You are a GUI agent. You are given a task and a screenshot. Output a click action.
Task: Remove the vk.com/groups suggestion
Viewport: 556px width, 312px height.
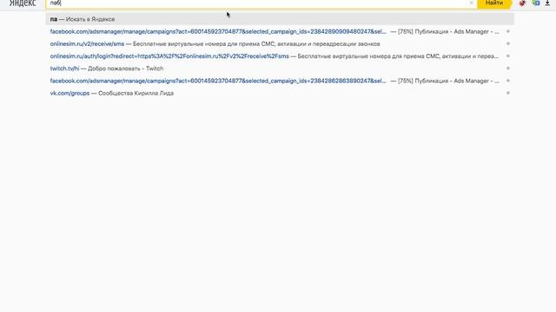507,93
